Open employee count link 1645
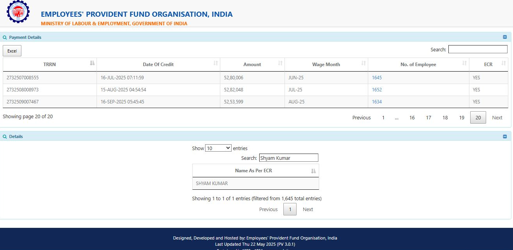 point(377,78)
